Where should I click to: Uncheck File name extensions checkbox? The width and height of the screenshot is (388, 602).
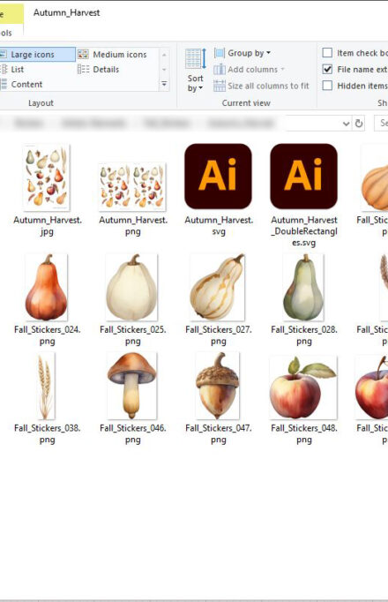click(x=327, y=69)
